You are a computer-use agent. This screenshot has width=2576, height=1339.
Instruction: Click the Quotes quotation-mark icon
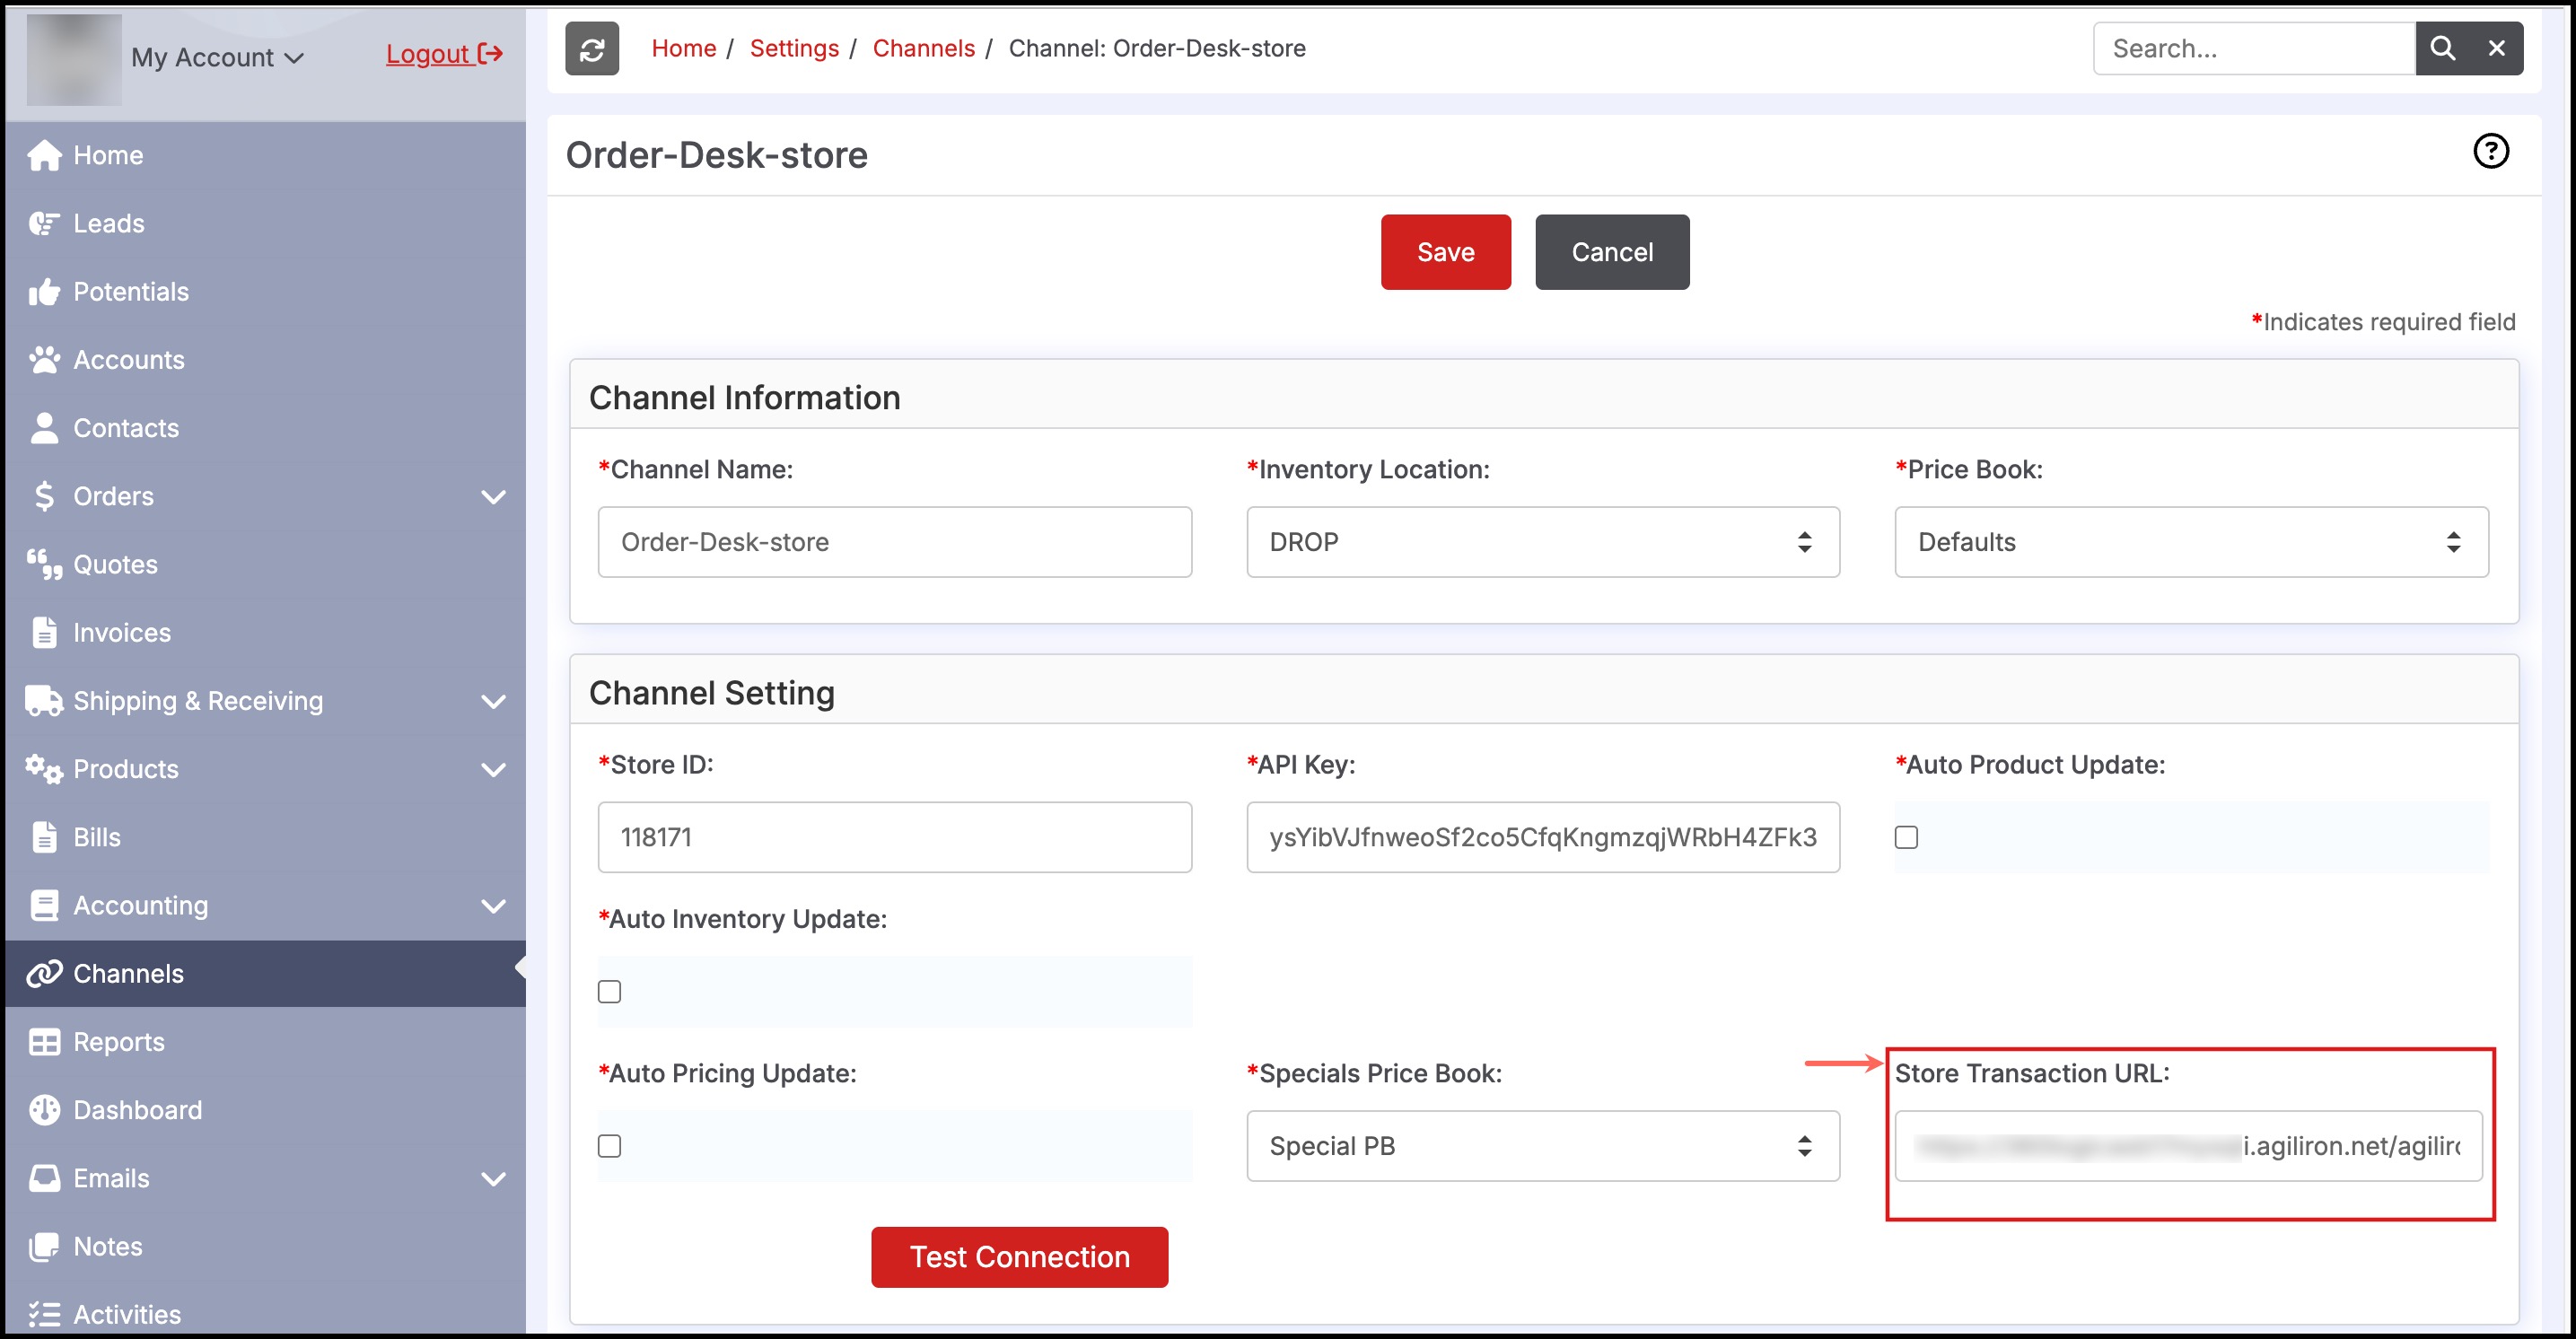44,564
